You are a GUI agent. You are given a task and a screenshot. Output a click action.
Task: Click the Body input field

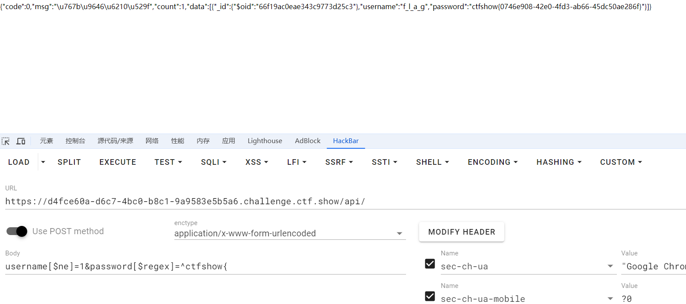pyautogui.click(x=205, y=267)
